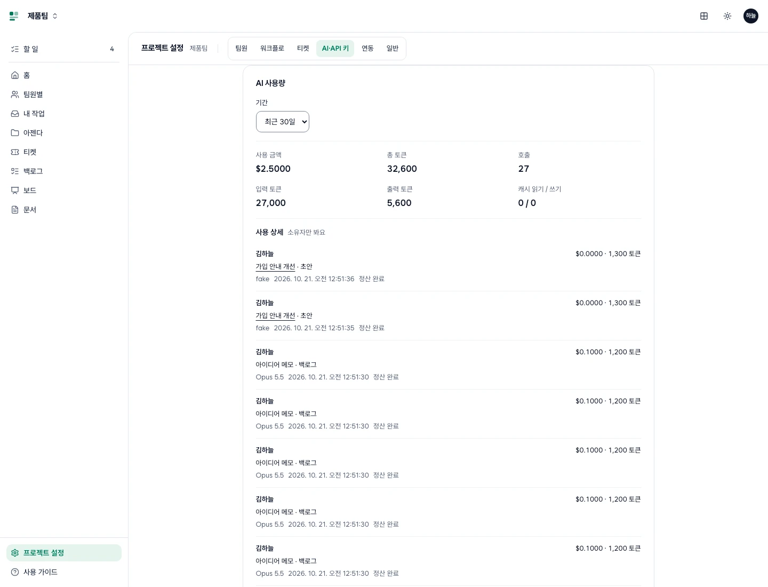Click the $2.5000 사용 금액 value
The width and height of the screenshot is (768, 587).
(273, 169)
